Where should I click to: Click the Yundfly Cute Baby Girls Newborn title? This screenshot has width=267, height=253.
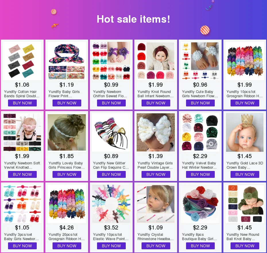pyautogui.click(x=200, y=94)
